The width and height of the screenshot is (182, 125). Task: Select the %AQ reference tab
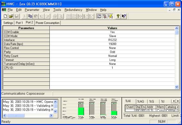coord(141,102)
